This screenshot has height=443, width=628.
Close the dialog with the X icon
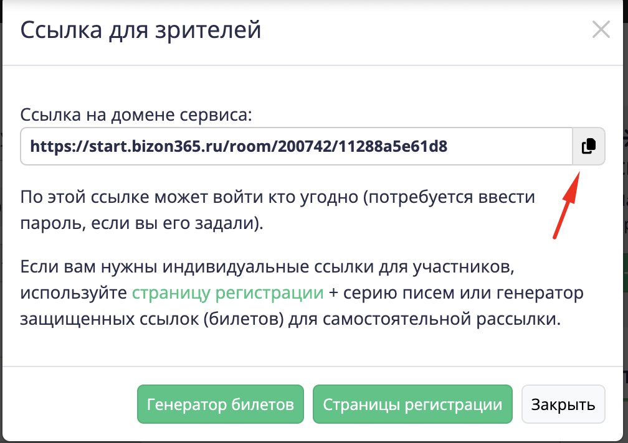(x=601, y=30)
